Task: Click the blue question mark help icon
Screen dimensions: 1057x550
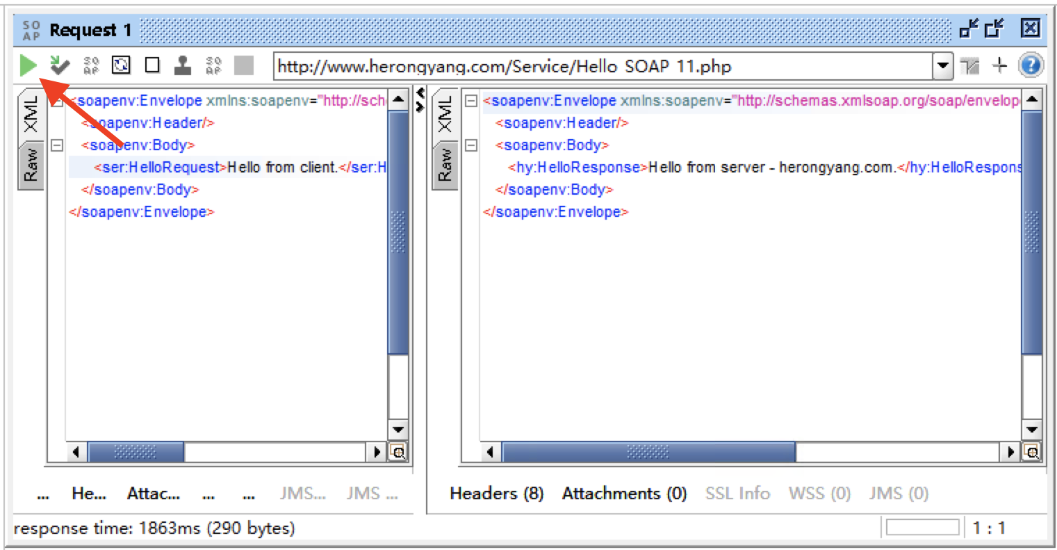Action: pos(1031,65)
